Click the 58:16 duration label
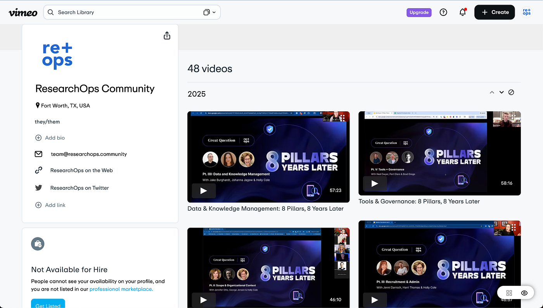Viewport: 543px width, 308px height. pyautogui.click(x=507, y=183)
